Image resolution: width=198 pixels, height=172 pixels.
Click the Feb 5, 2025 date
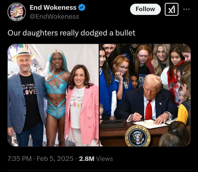pos(55,159)
